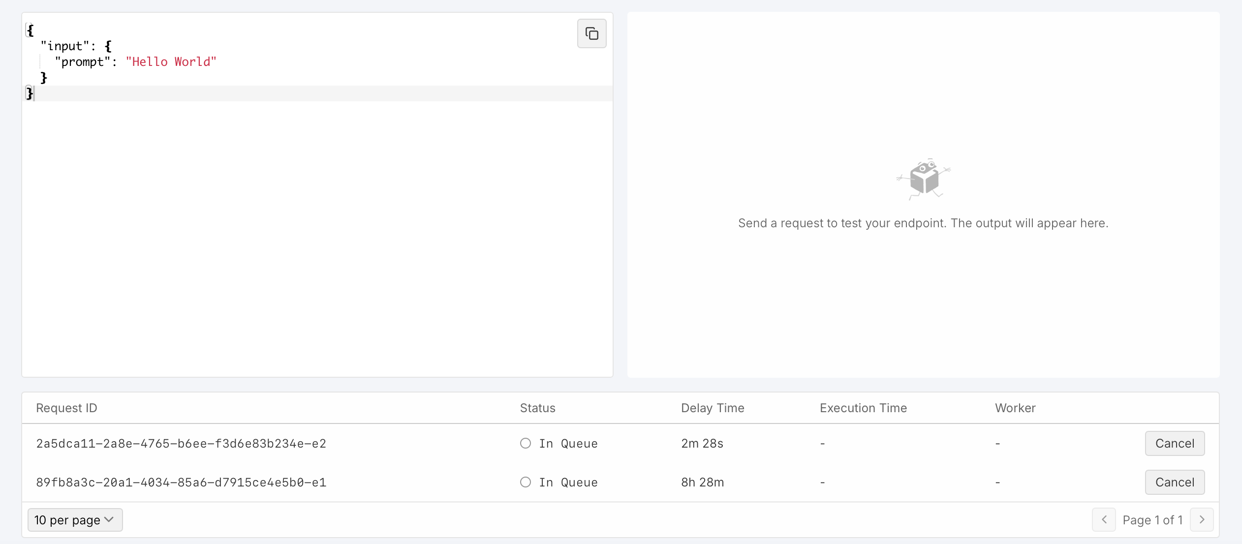Click status circle icon of request ending e1
Image resolution: width=1242 pixels, height=544 pixels.
(x=526, y=482)
